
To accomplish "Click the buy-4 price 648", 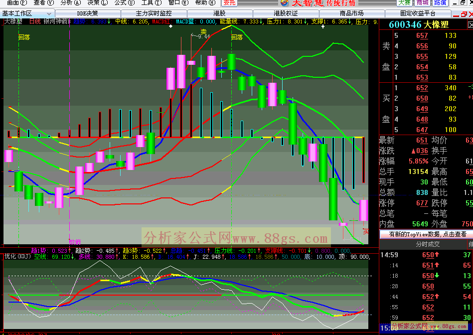I will tap(422, 119).
